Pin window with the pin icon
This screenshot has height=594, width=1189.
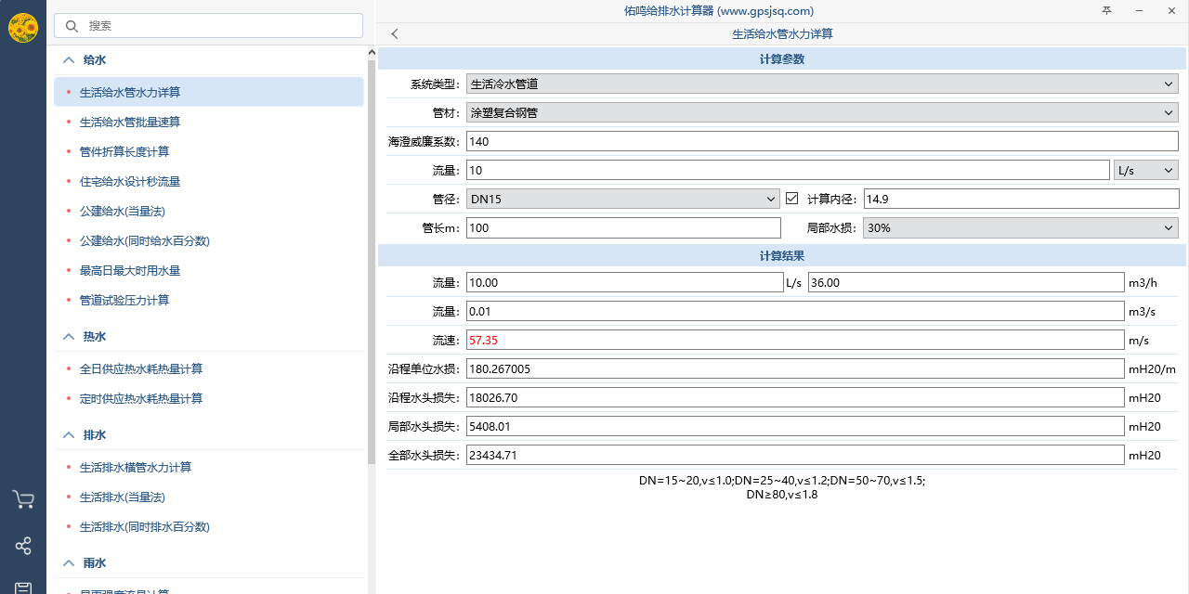(x=1106, y=11)
